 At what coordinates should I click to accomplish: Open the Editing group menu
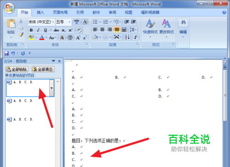[x=183, y=29]
